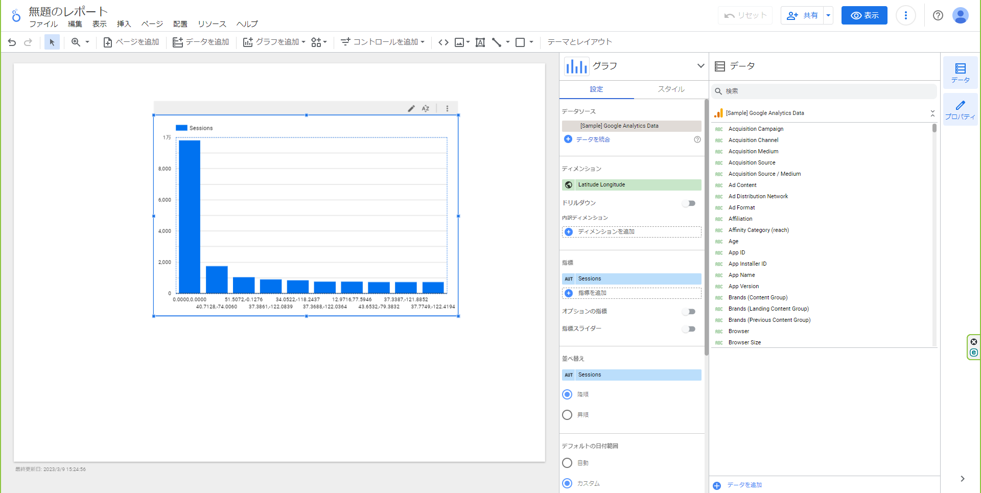Click the chart sort AZ icon
Screen dimensions: 981x493
coord(426,108)
